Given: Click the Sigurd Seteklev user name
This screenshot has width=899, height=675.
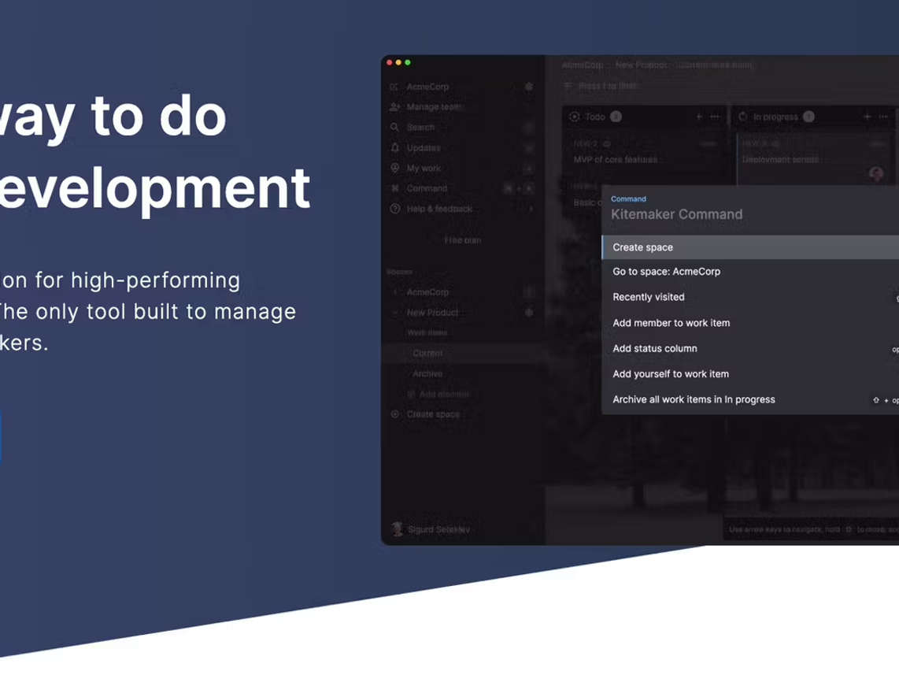Looking at the screenshot, I should click(x=438, y=529).
